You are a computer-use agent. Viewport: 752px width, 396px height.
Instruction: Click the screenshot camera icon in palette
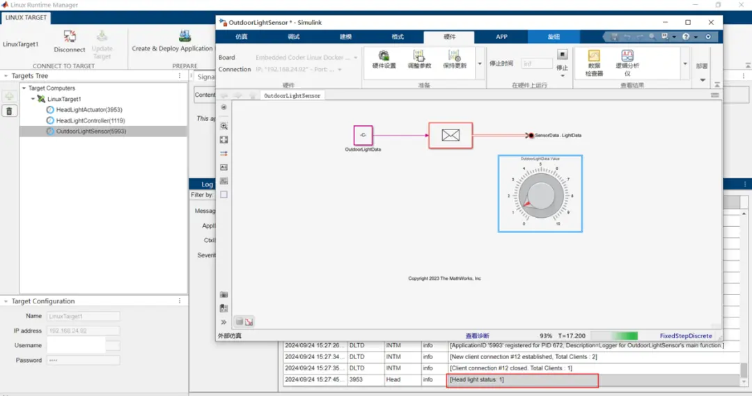pos(224,294)
